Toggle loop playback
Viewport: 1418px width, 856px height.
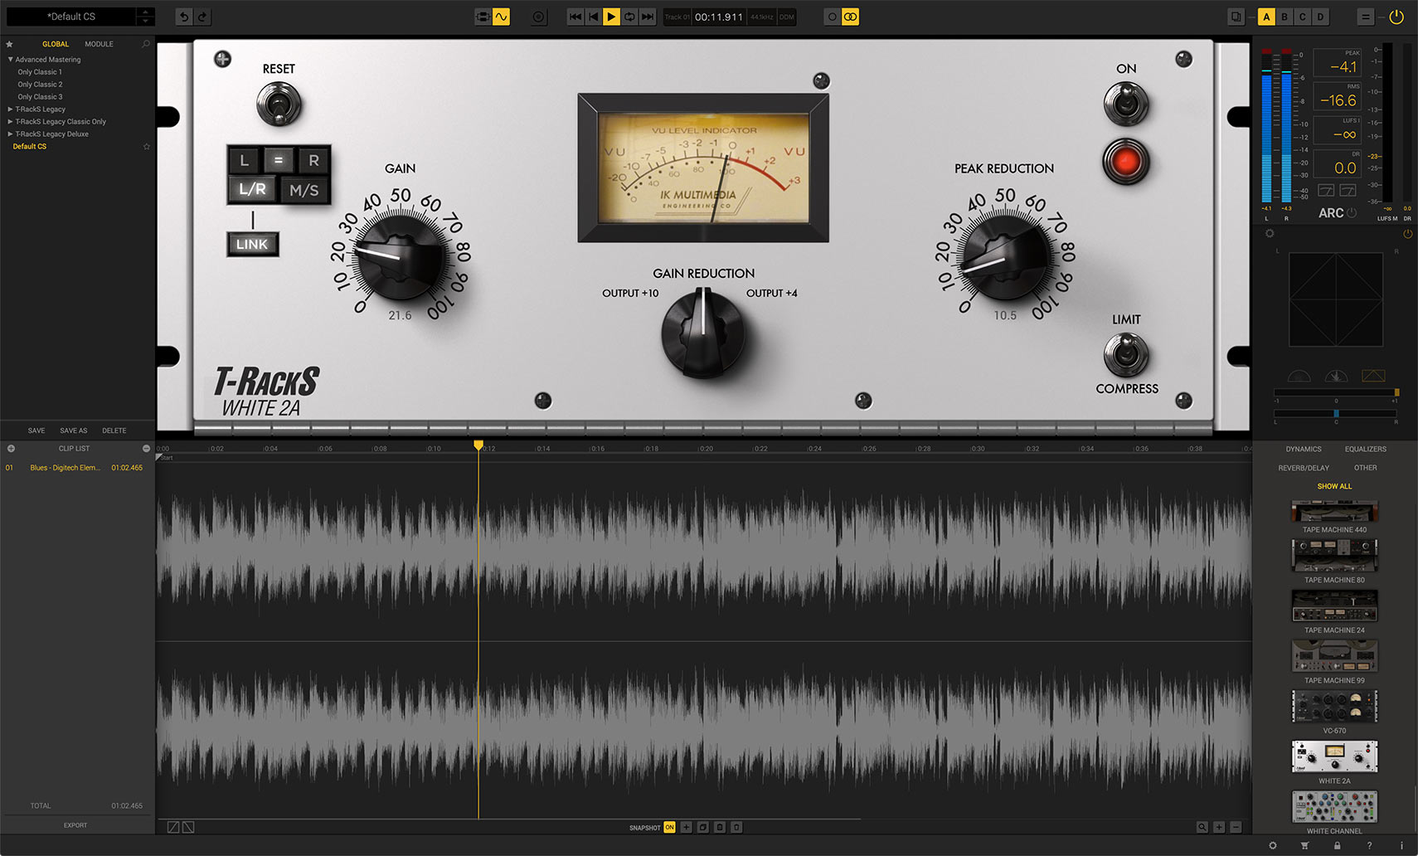click(629, 17)
